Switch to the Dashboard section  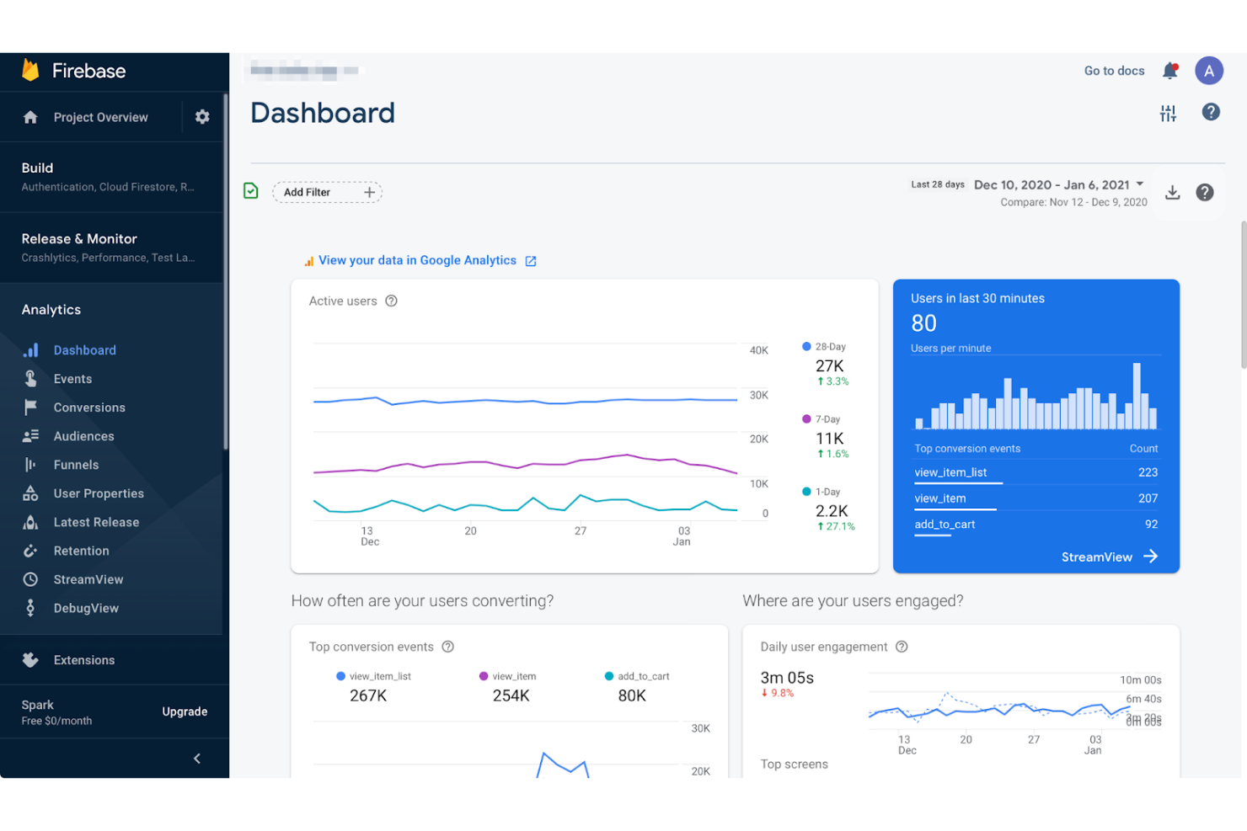tap(84, 349)
